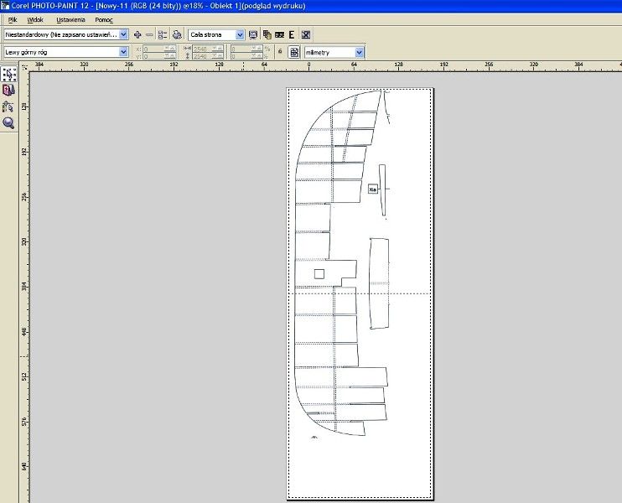The image size is (622, 503).
Task: Select the Zoom magnifier tool
Action: tap(9, 122)
